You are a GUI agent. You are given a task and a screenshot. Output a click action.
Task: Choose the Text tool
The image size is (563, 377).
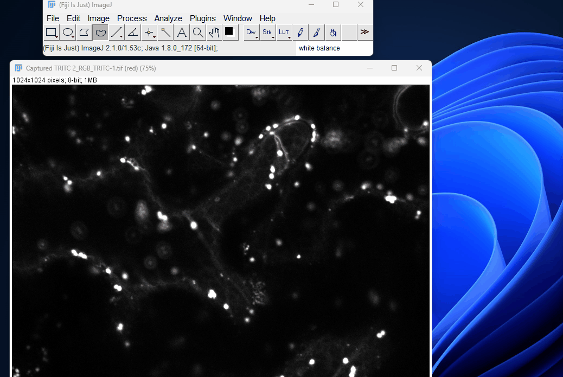pyautogui.click(x=182, y=33)
